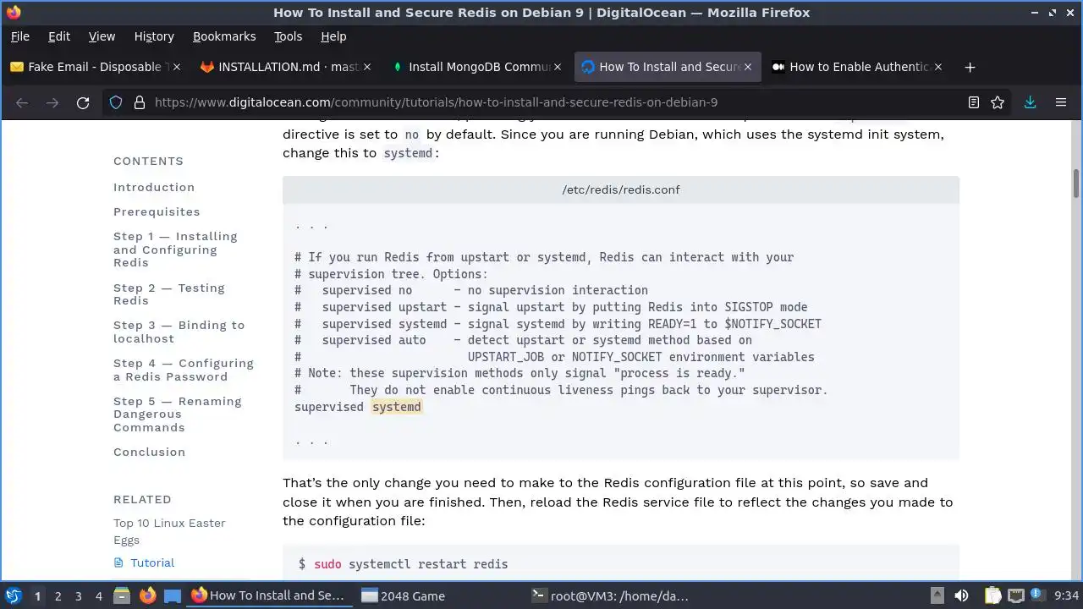Switch to virtual desktop 3
The image size is (1083, 609).
click(x=78, y=595)
